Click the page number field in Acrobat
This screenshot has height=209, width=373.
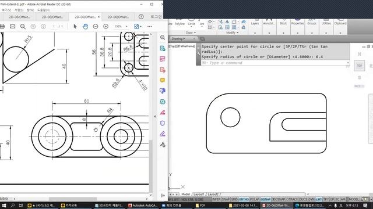(x=54, y=26)
